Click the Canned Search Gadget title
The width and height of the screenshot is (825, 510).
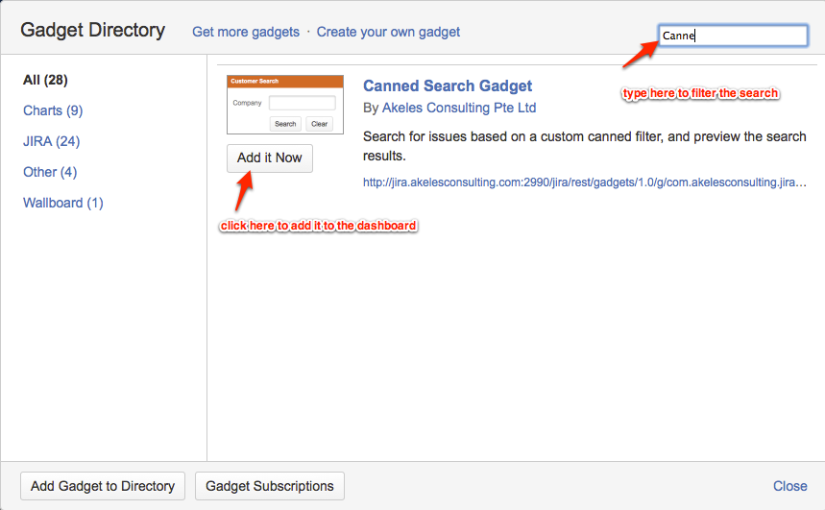(x=448, y=86)
